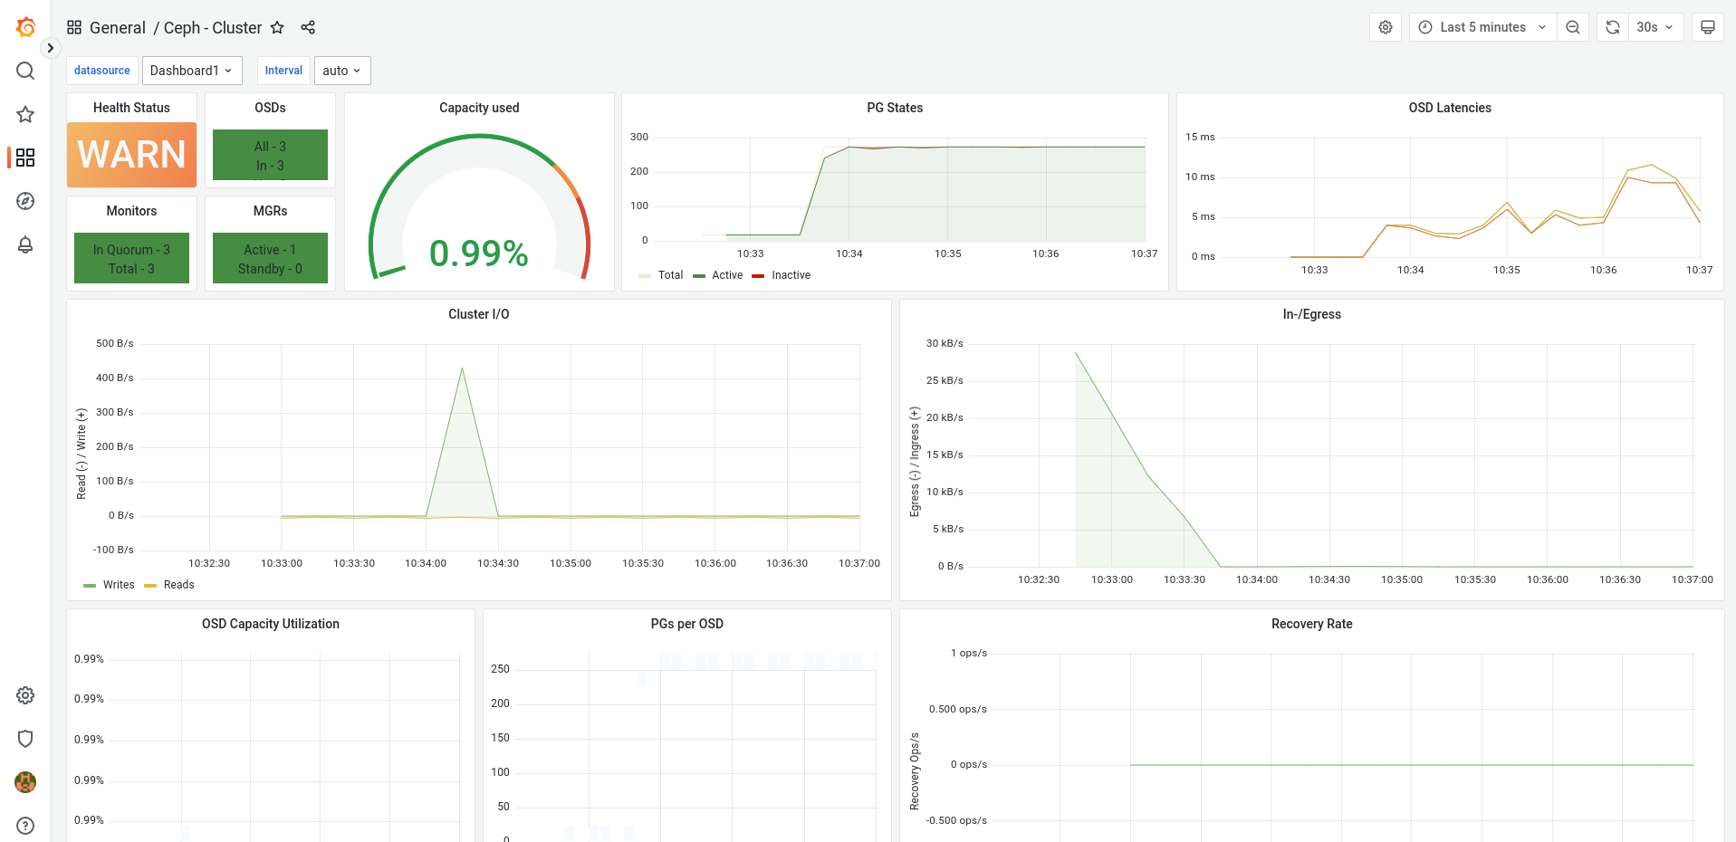Toggle the Reads series in Cluster I/O legend

179,585
